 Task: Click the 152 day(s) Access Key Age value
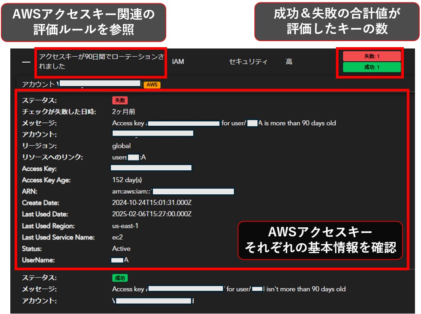[127, 180]
